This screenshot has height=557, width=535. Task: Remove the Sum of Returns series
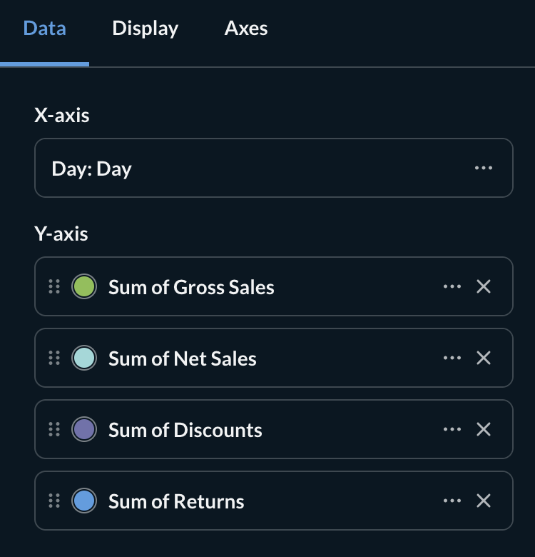pyautogui.click(x=484, y=501)
